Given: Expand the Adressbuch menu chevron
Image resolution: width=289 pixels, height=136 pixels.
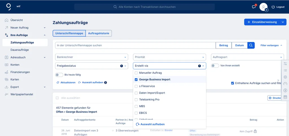Looking at the screenshot, I should 45,57.
